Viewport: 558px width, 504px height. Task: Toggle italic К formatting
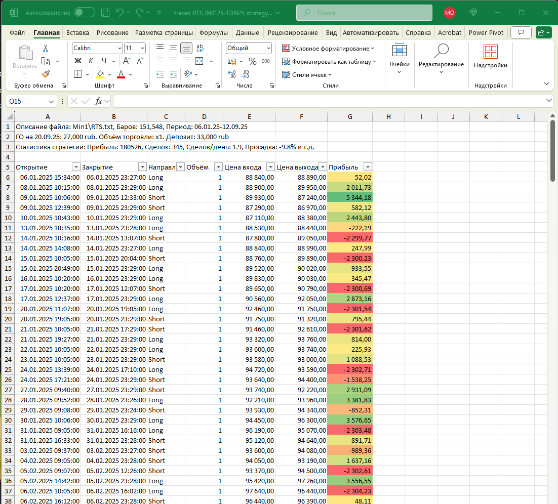pyautogui.click(x=91, y=61)
